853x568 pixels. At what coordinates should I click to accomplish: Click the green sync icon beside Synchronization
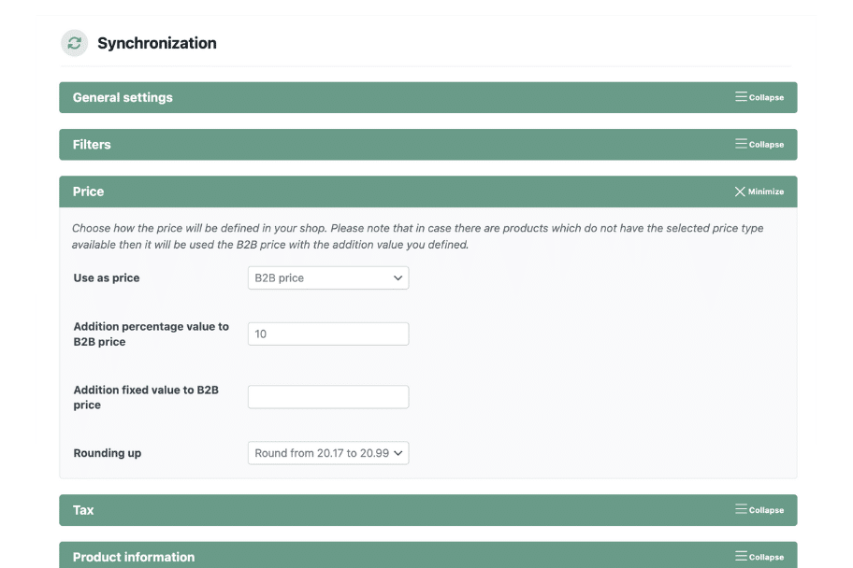pos(74,43)
